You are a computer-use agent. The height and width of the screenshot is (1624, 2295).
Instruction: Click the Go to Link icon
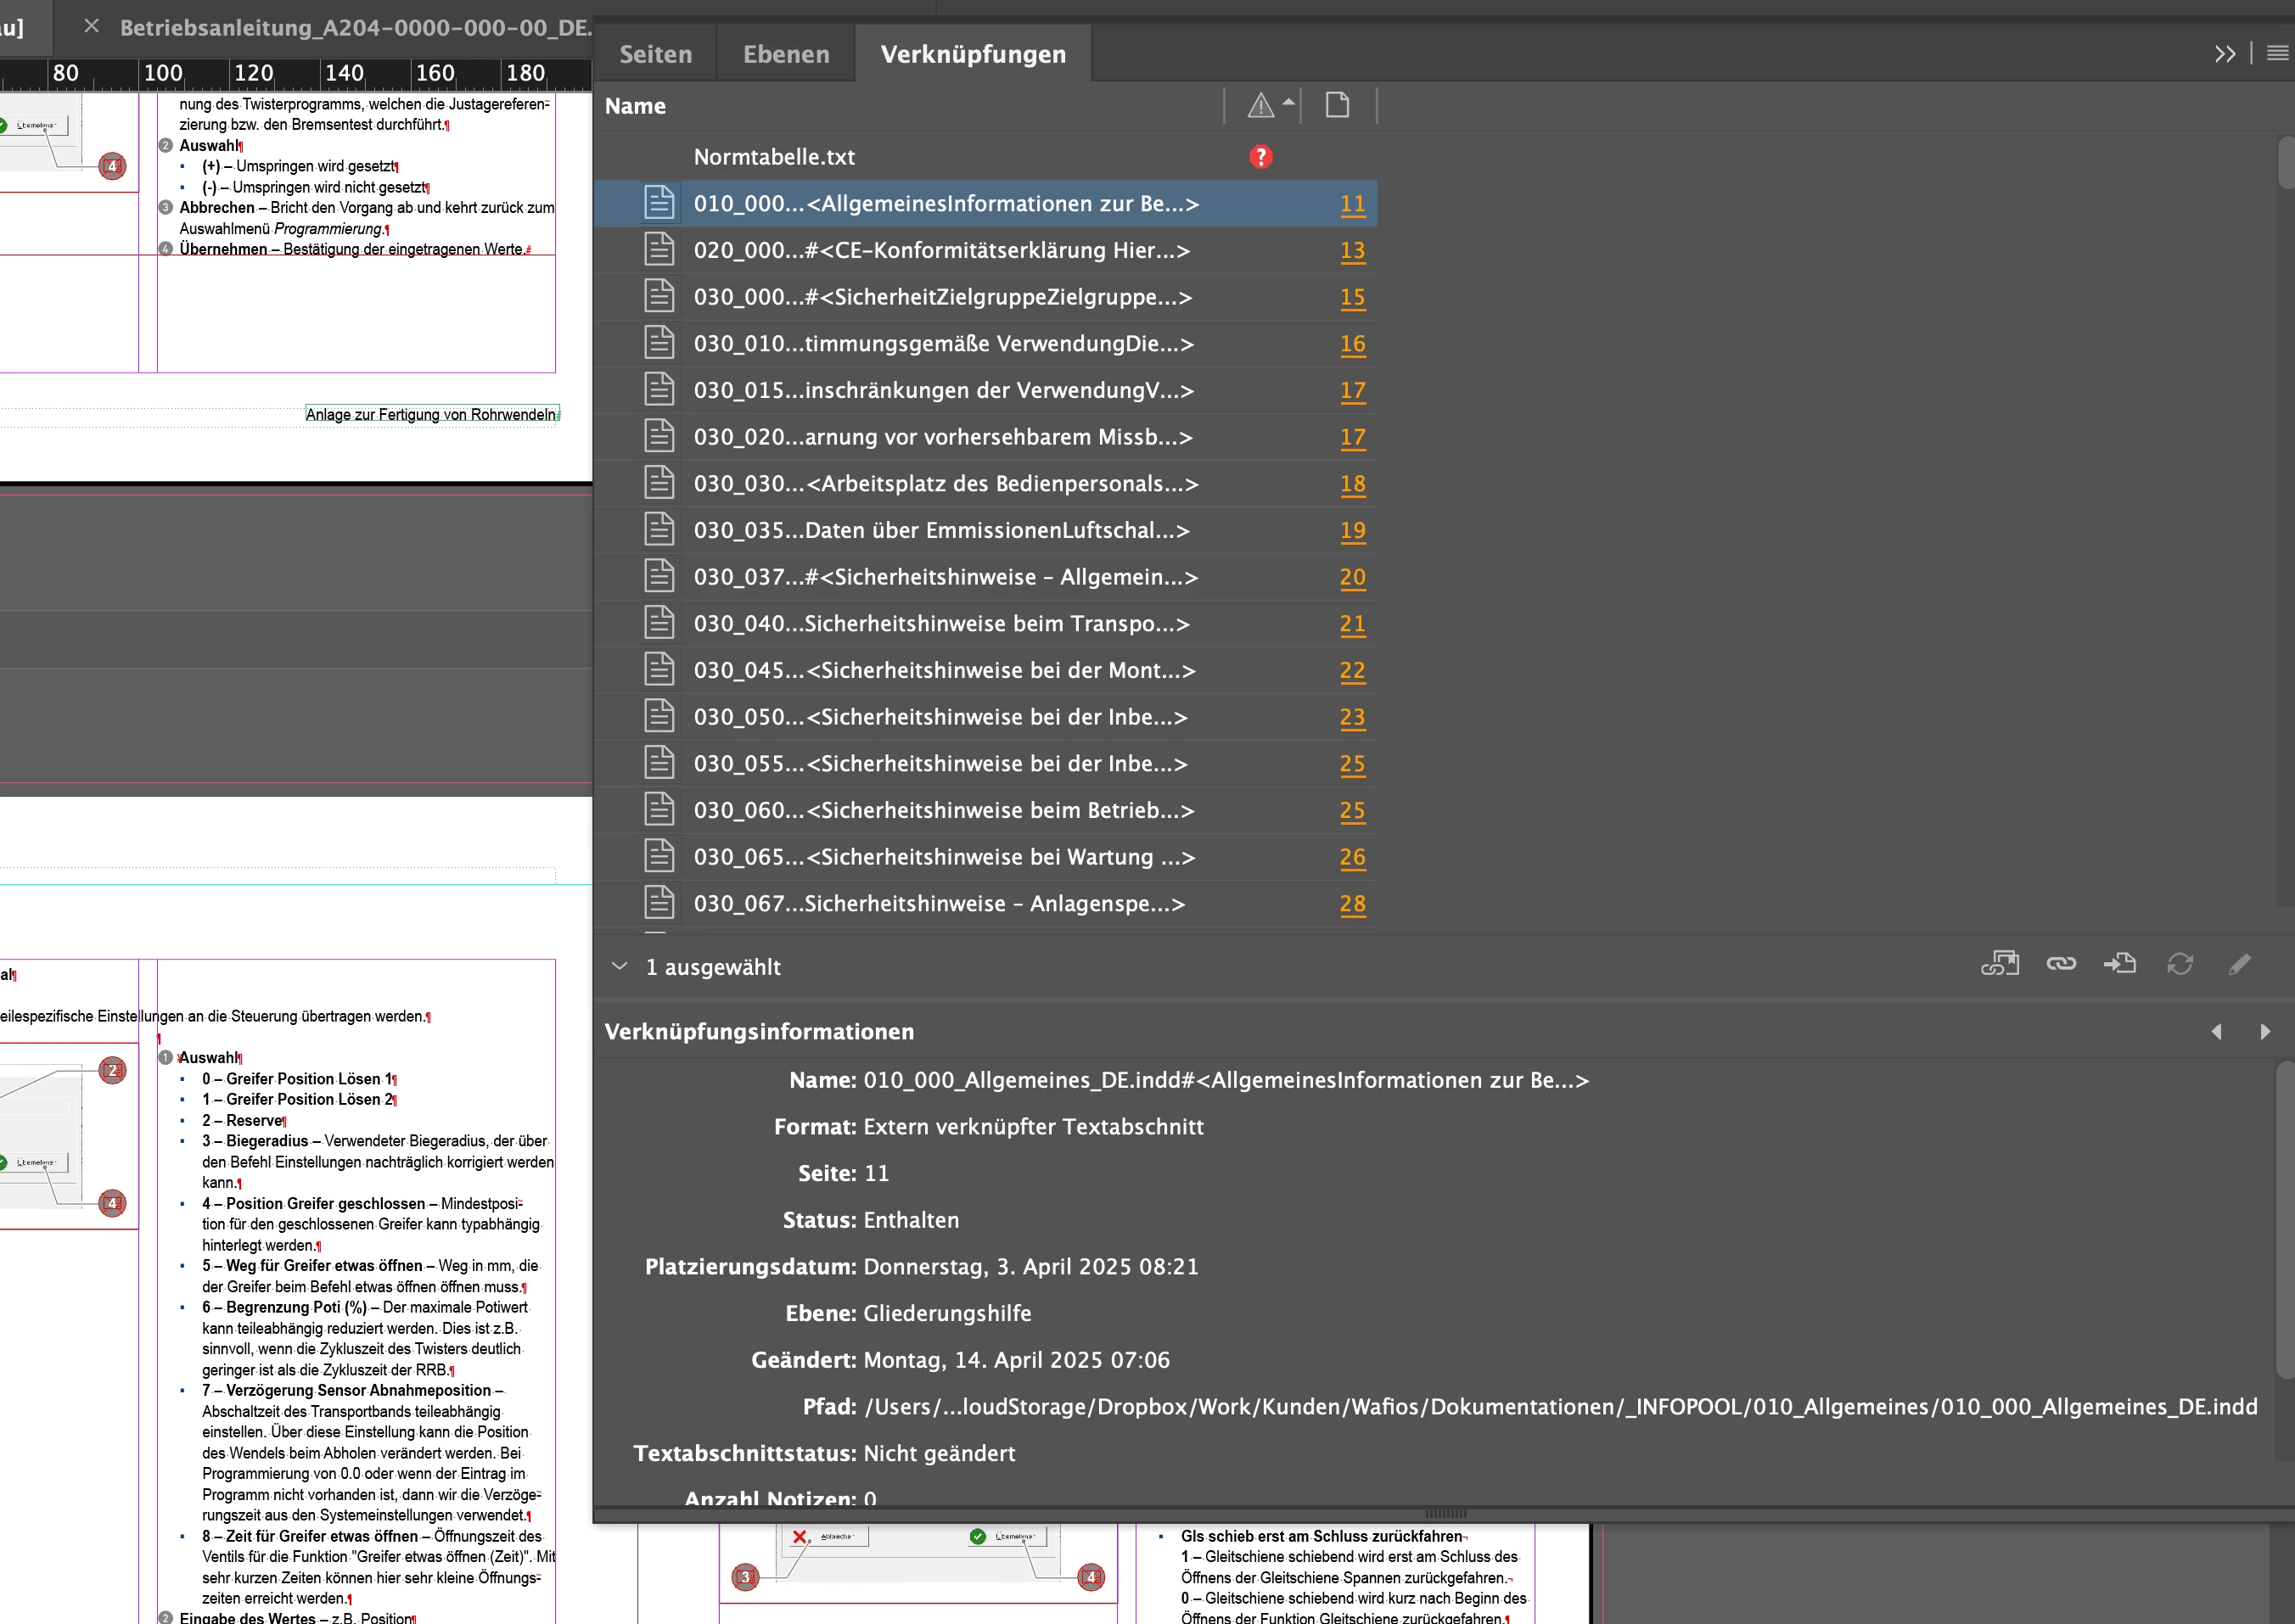[2120, 964]
